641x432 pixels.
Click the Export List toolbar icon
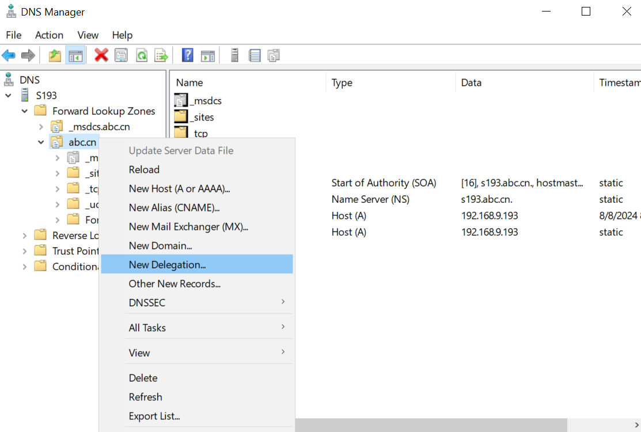161,55
